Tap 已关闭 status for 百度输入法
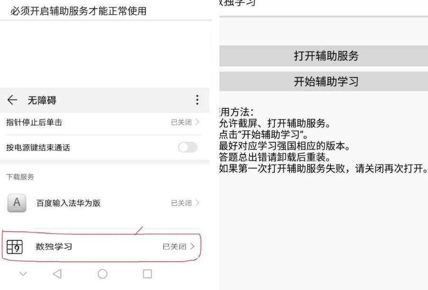428x290 pixels. [x=181, y=203]
